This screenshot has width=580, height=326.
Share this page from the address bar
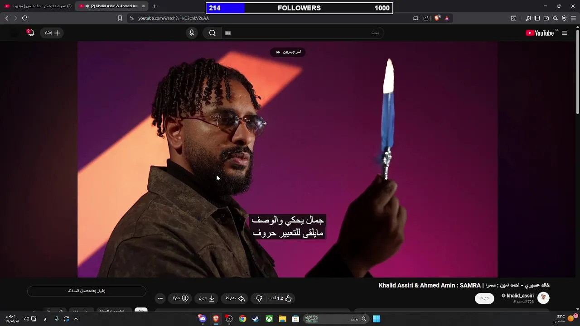coord(426,18)
